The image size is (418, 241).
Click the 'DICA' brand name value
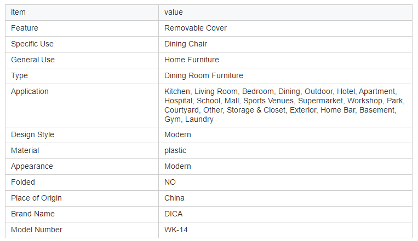(174, 214)
